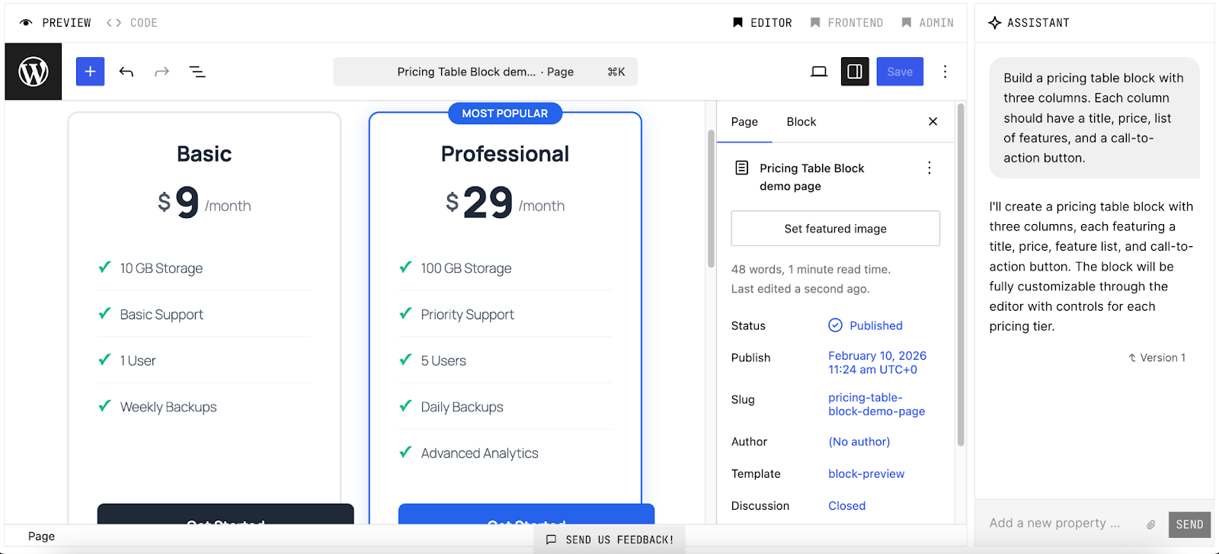
Task: Select the Basic Support feature text
Action: click(x=162, y=315)
